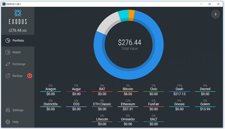The height and width of the screenshot is (129, 225).
Task: Click the Wallet icon in sidebar
Action: 8,52
